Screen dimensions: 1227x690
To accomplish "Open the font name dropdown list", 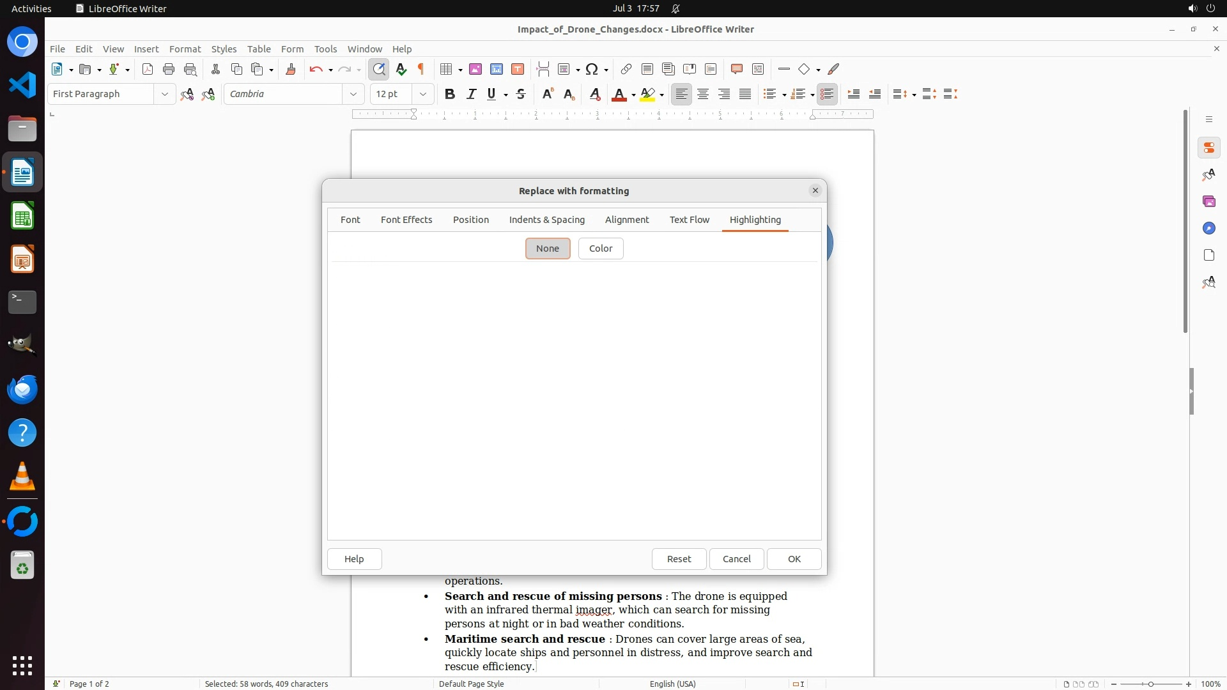I will [x=353, y=94].
